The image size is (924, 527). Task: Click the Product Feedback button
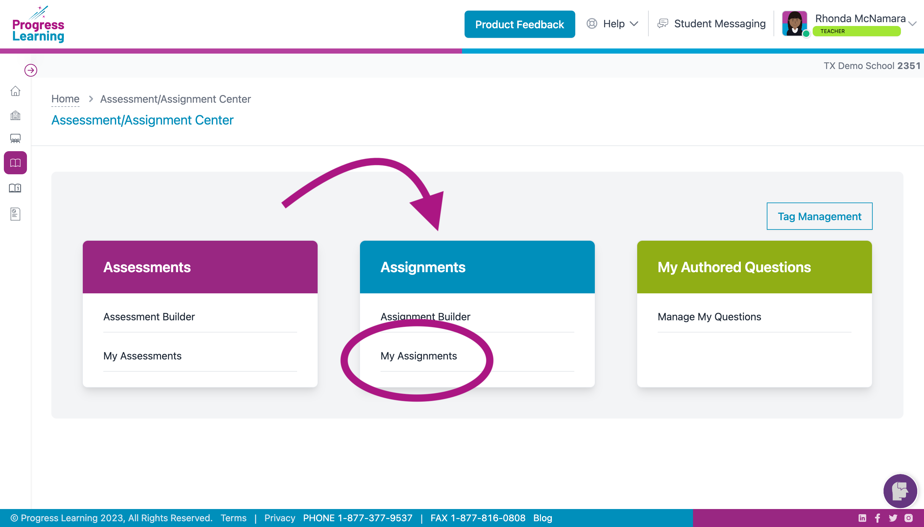click(519, 24)
